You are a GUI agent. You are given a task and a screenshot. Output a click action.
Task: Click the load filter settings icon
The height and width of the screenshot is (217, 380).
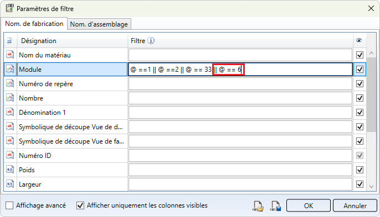click(x=258, y=206)
